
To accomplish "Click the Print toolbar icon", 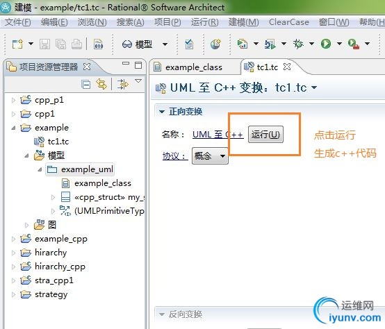I will pos(76,44).
